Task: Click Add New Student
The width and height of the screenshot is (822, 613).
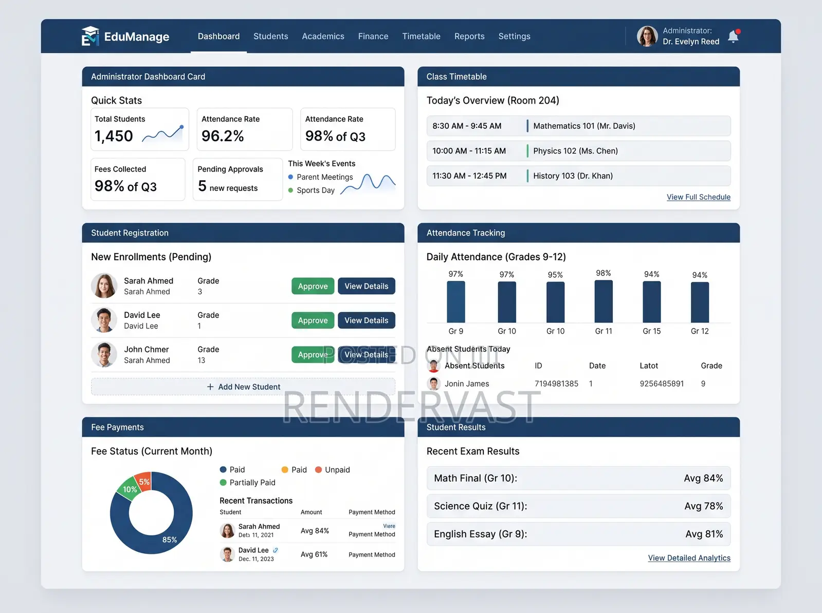Action: pos(243,387)
